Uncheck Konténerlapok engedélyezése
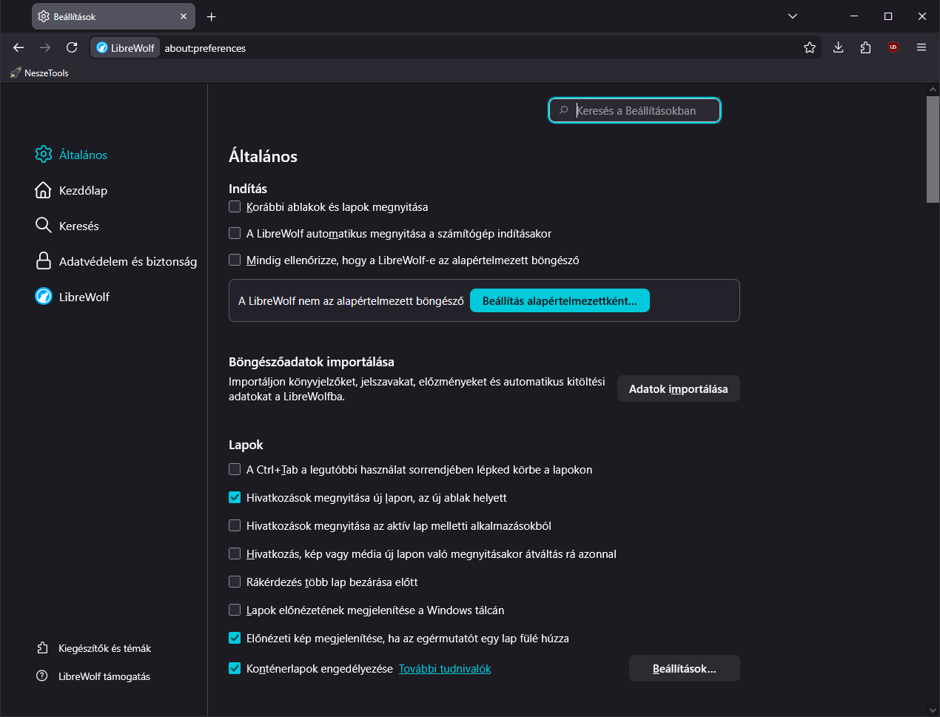This screenshot has height=717, width=940. click(x=235, y=668)
